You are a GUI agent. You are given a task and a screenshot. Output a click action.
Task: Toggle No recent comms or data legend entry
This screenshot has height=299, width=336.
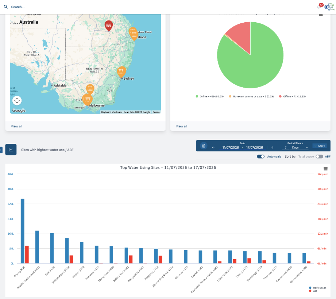click(251, 96)
